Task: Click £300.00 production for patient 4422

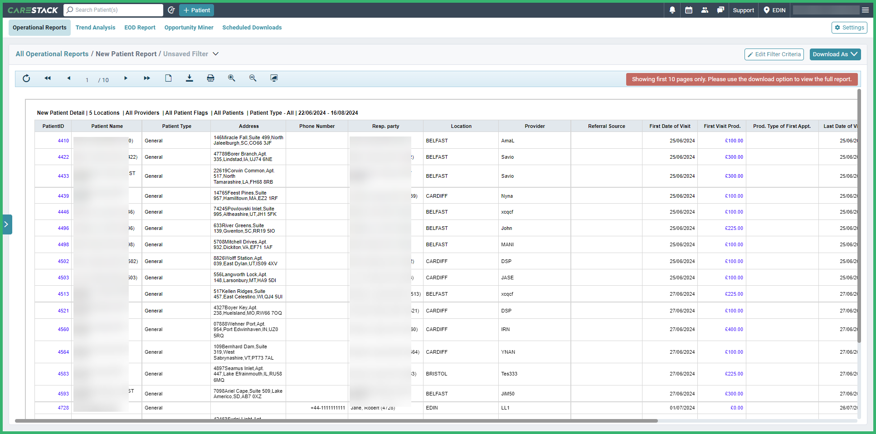Action: click(734, 157)
